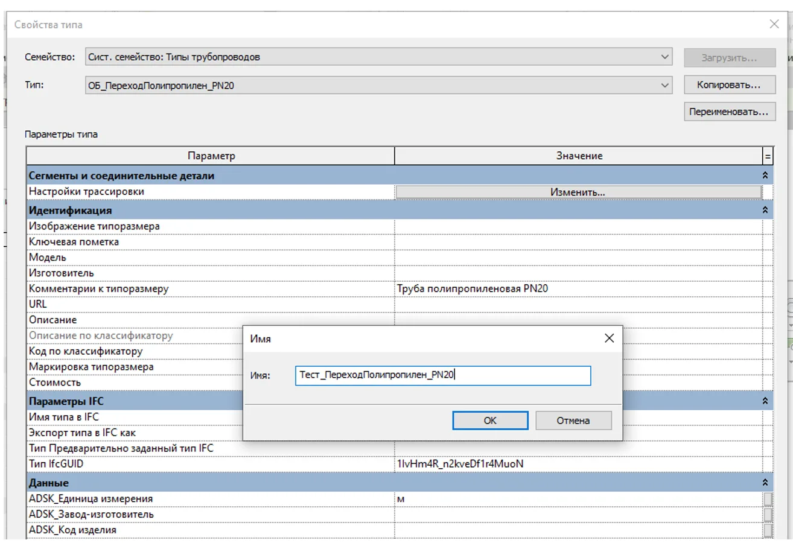
Task: Collapse the Параметры IFC group chevron
Action: (765, 401)
